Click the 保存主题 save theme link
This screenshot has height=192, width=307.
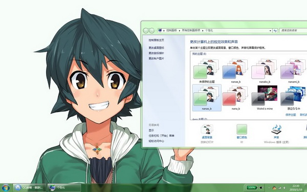(x=291, y=115)
